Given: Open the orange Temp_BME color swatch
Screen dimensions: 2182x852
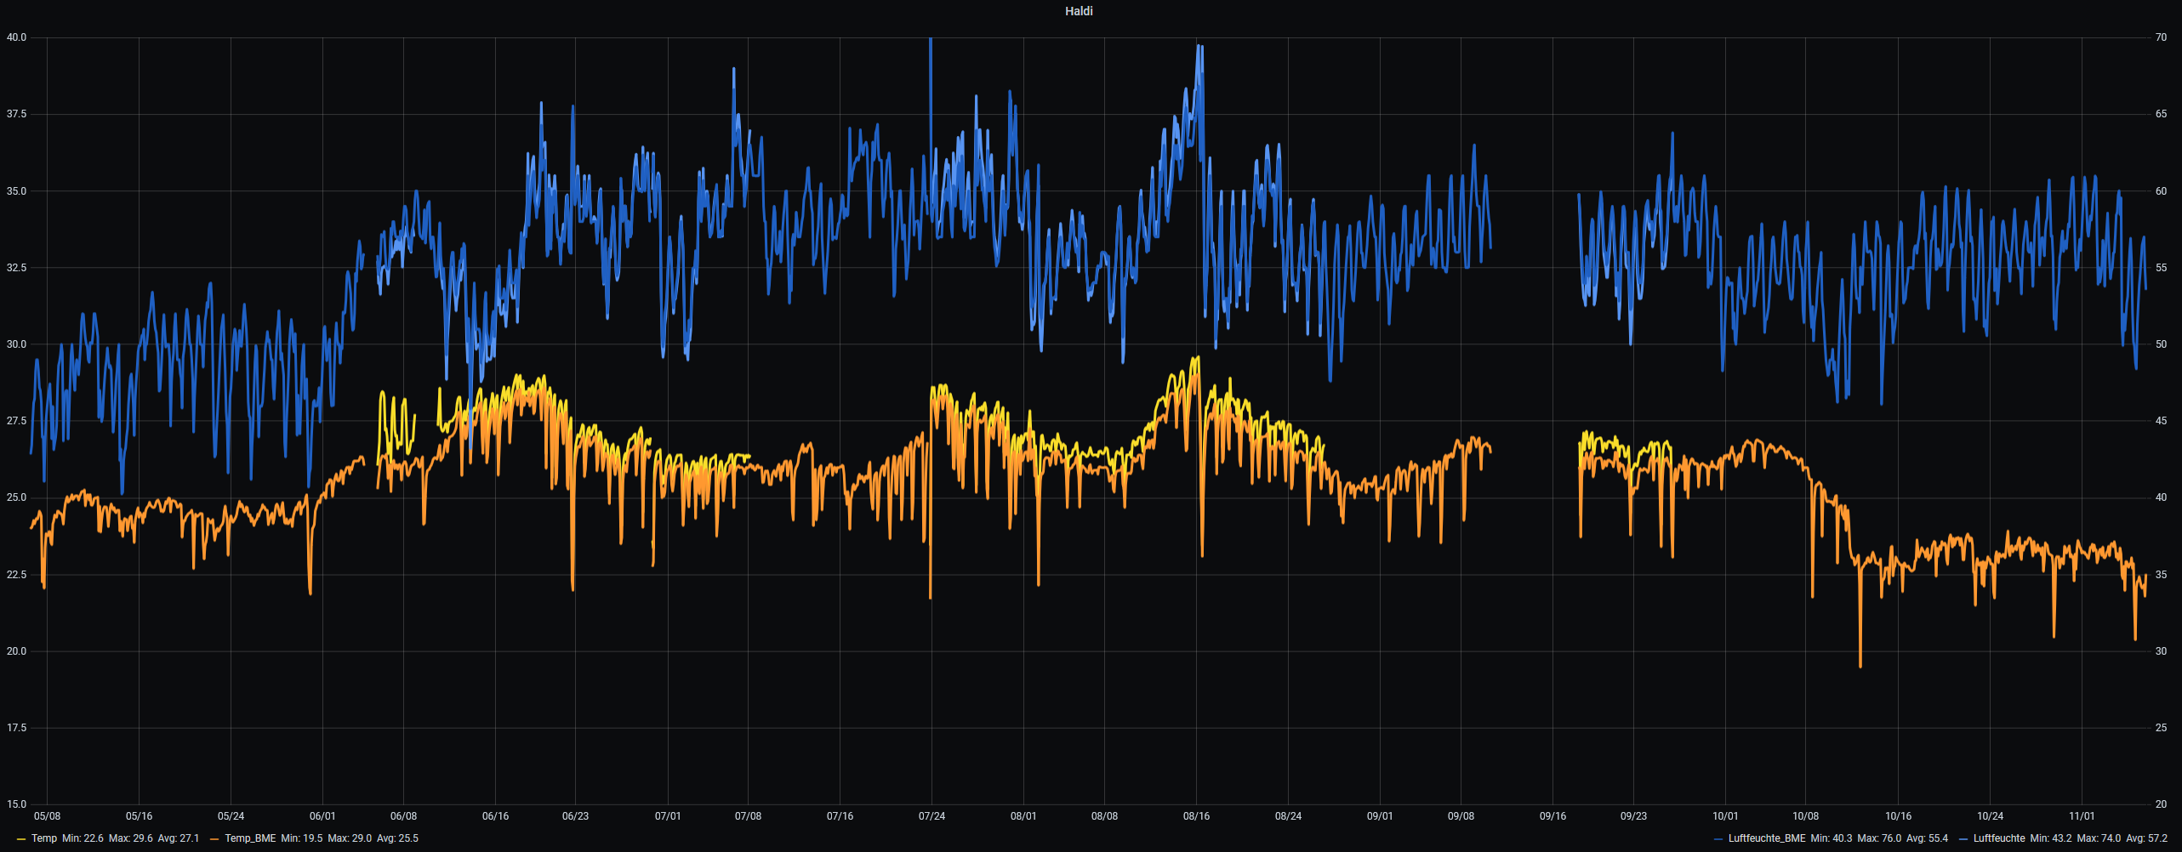Looking at the screenshot, I should pyautogui.click(x=214, y=839).
